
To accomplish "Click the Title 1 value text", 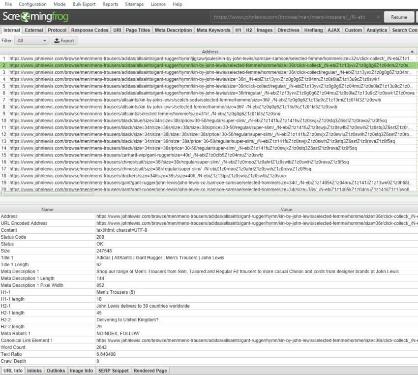I will tap(160, 258).
